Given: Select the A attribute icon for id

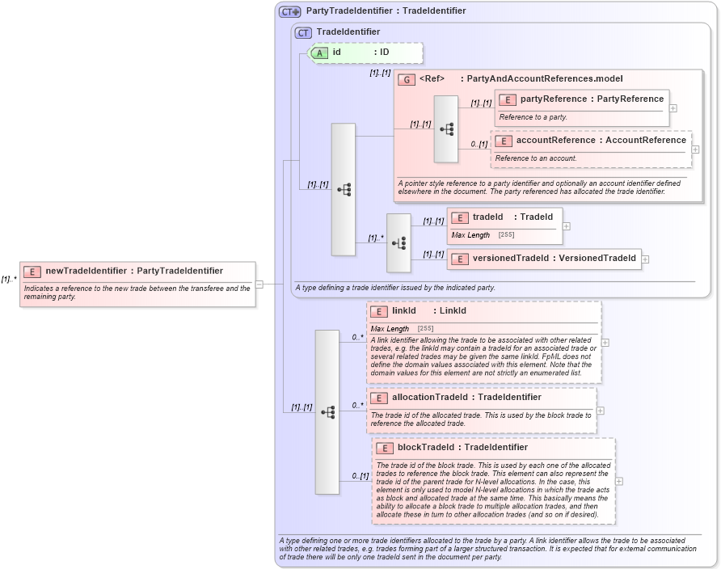Looking at the screenshot, I should coord(319,53).
